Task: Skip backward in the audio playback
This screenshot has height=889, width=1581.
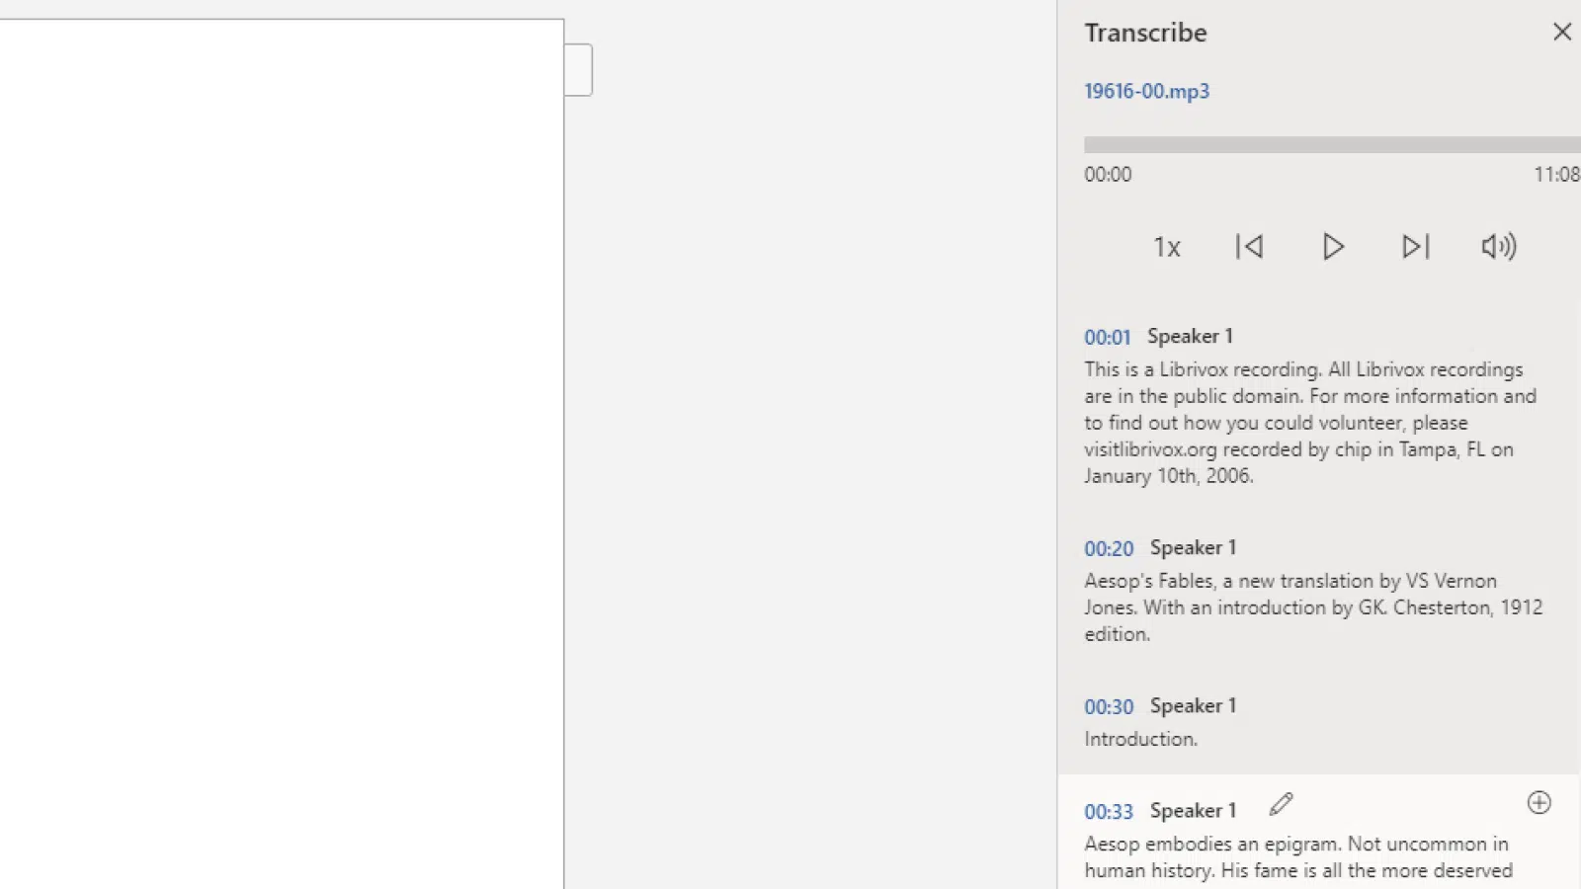Action: 1249,247
